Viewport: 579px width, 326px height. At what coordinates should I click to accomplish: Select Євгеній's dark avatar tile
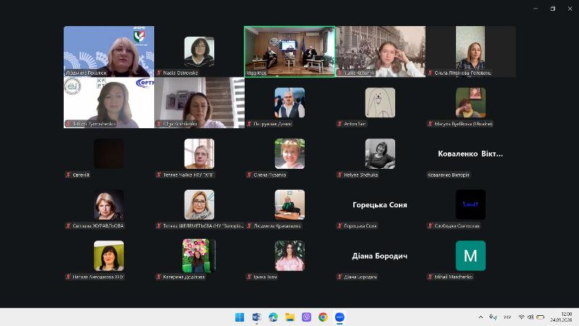(109, 154)
